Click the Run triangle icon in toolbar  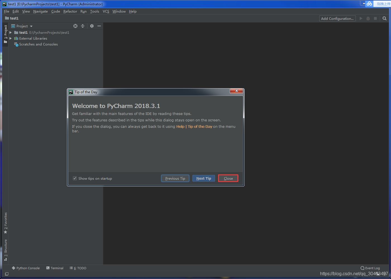[361, 18]
